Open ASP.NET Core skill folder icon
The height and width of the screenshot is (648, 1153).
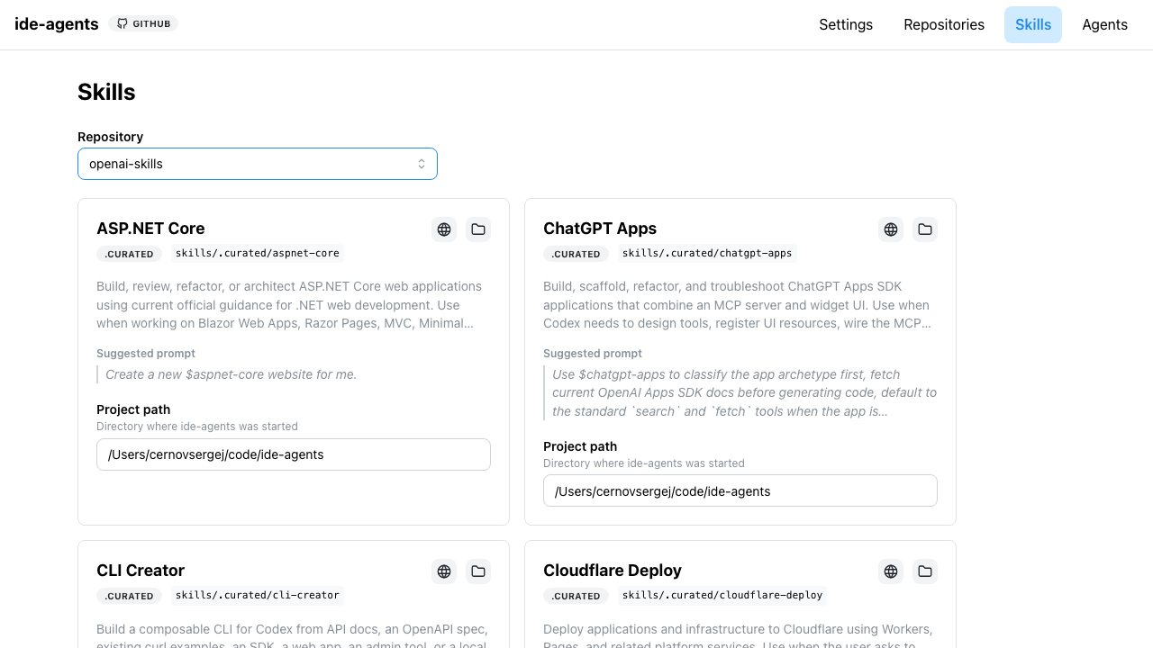pyautogui.click(x=478, y=229)
